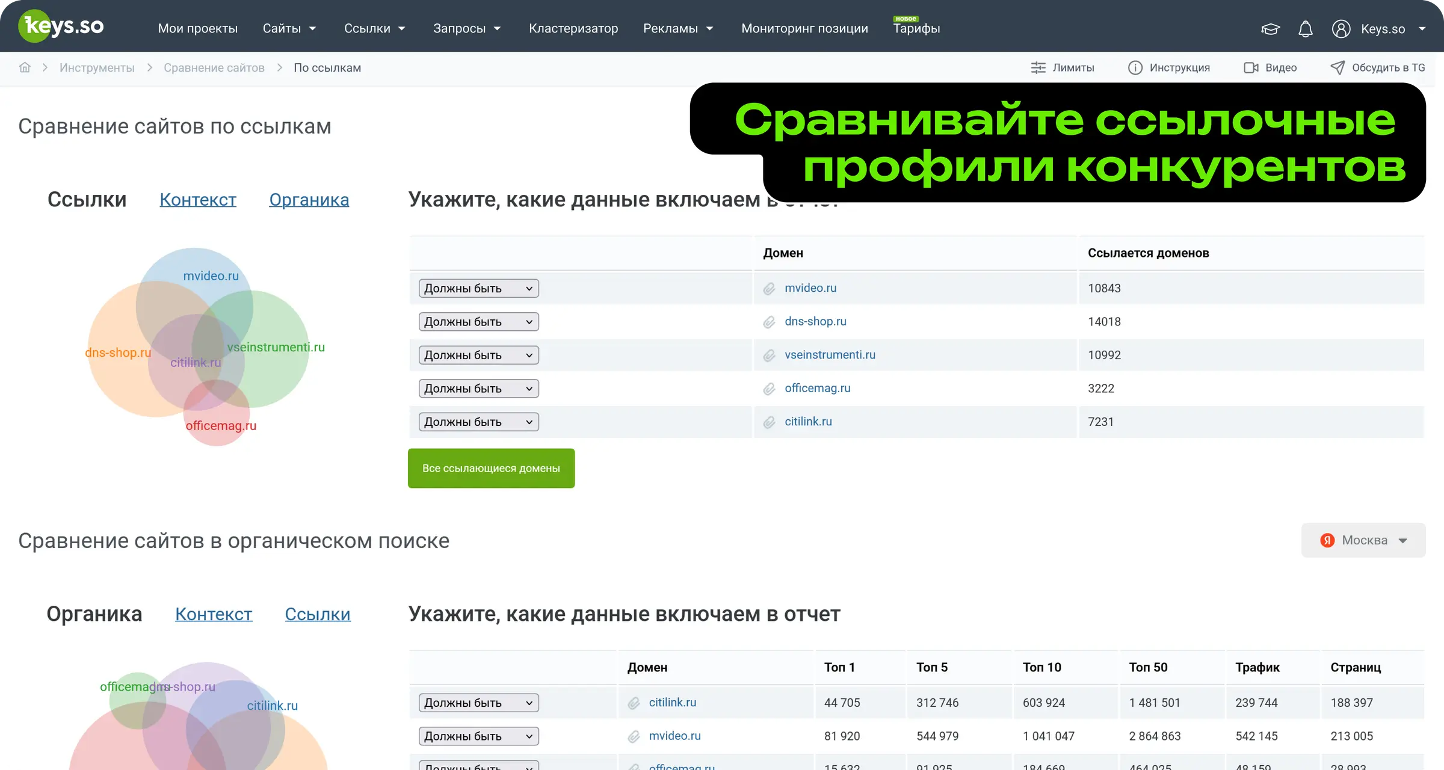The image size is (1444, 770).
Task: Click По ссылкам breadcrumb text
Action: [327, 68]
